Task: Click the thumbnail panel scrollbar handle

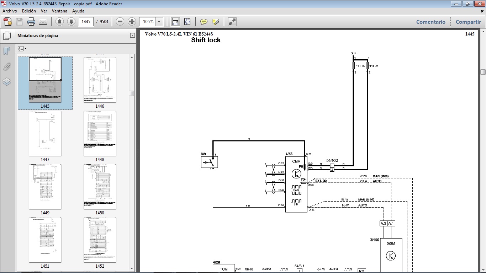Action: pyautogui.click(x=132, y=93)
